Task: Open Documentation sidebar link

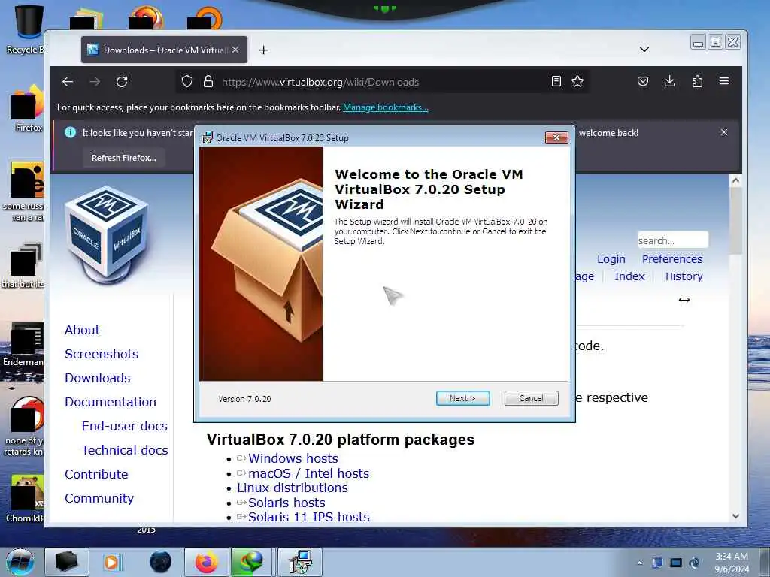Action: 111,402
